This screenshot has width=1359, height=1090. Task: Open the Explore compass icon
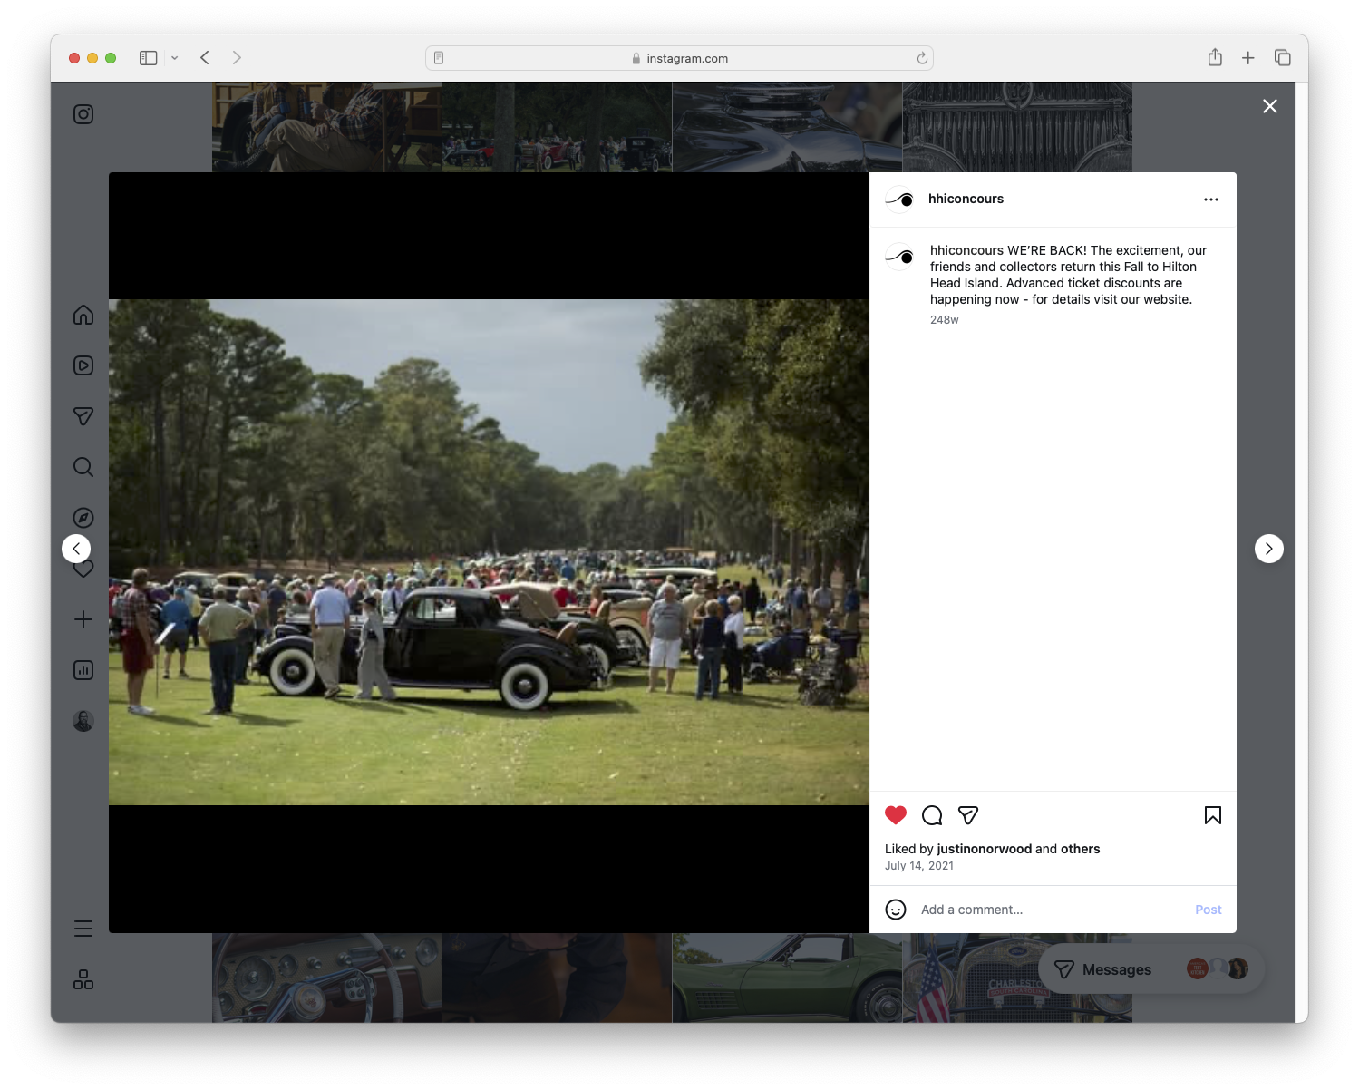click(x=83, y=517)
